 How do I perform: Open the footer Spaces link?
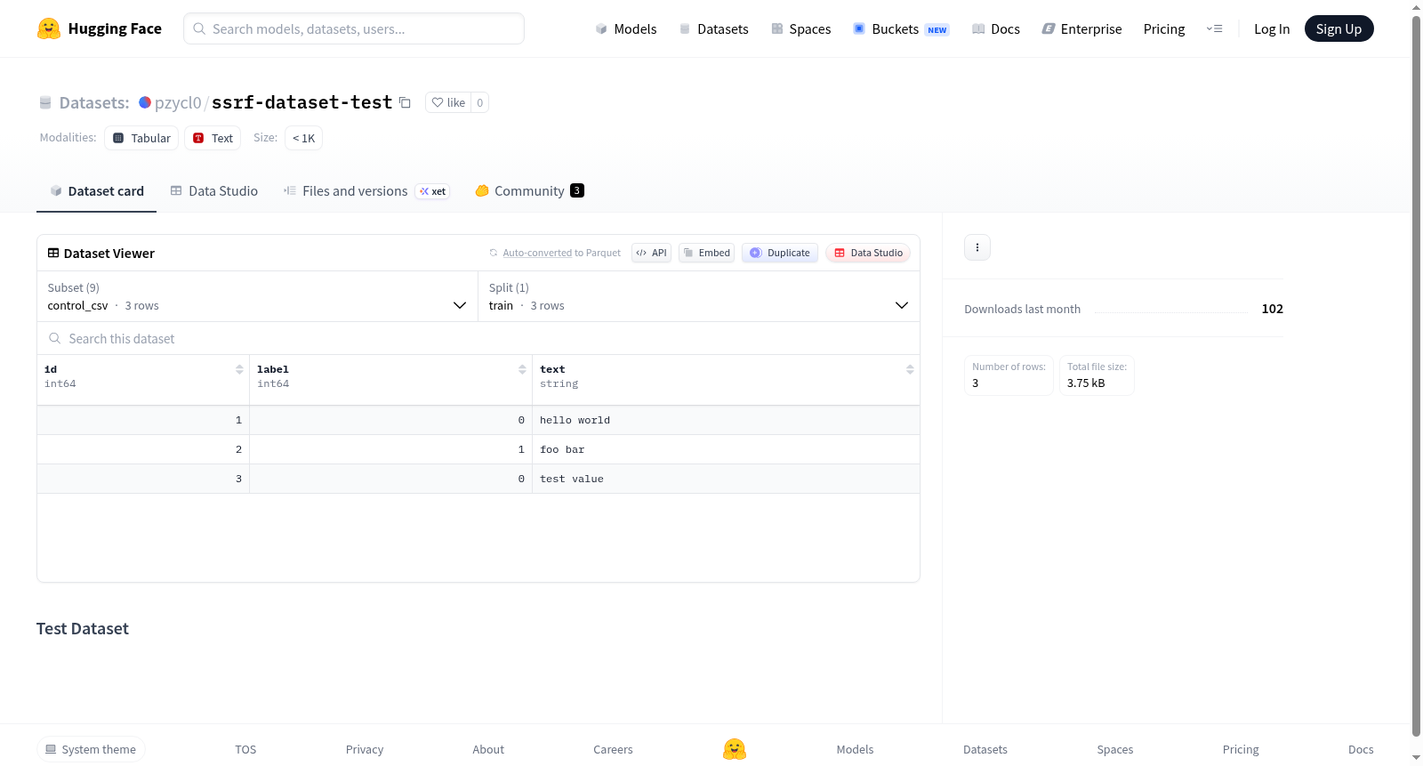pyautogui.click(x=1115, y=749)
